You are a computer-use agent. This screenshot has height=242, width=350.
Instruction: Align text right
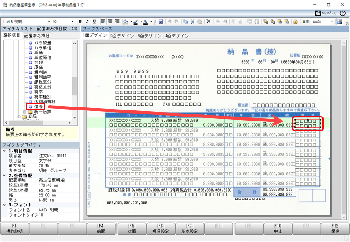click(x=117, y=21)
